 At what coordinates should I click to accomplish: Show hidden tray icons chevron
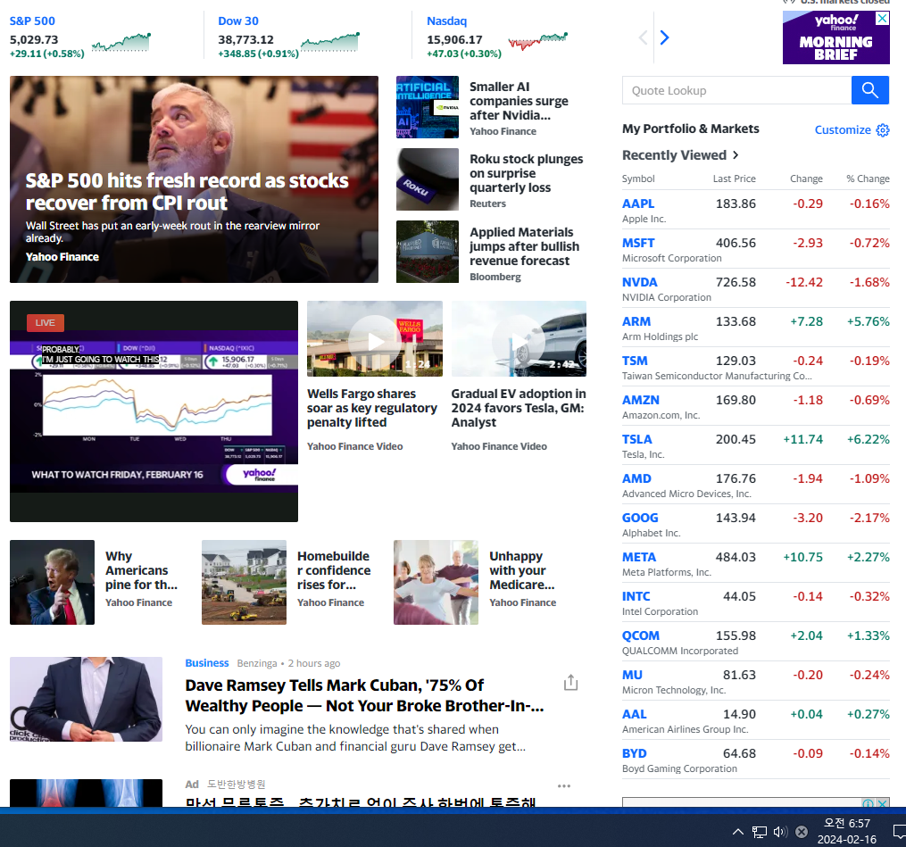click(738, 832)
